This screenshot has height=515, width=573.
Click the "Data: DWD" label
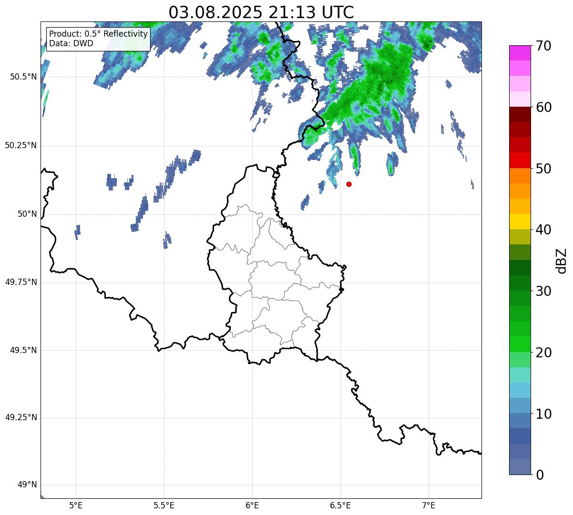[71, 43]
